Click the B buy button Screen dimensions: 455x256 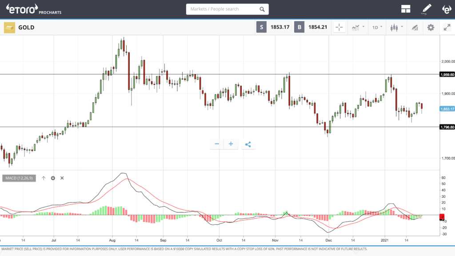coord(299,27)
